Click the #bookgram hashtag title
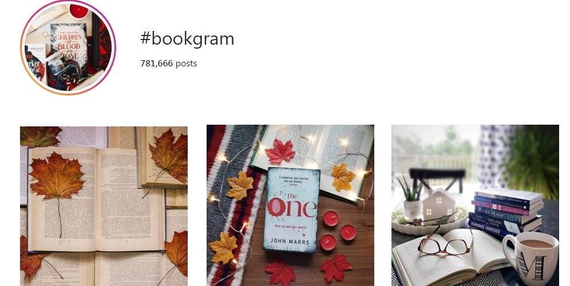Image resolution: width=570 pixels, height=286 pixels. (x=187, y=39)
